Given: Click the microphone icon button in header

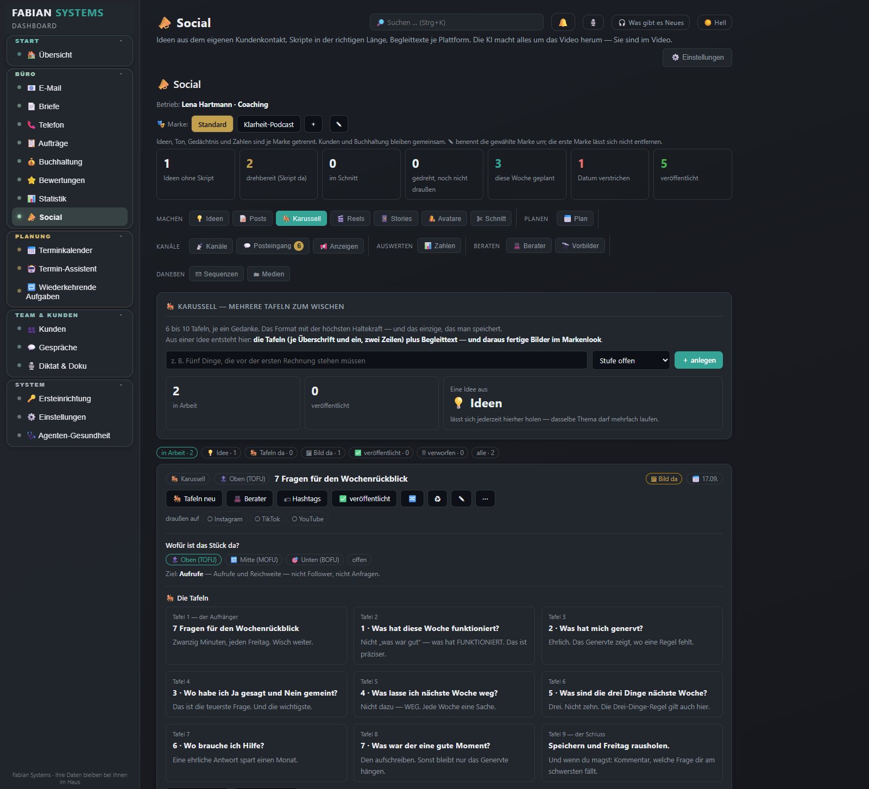Looking at the screenshot, I should pos(593,22).
